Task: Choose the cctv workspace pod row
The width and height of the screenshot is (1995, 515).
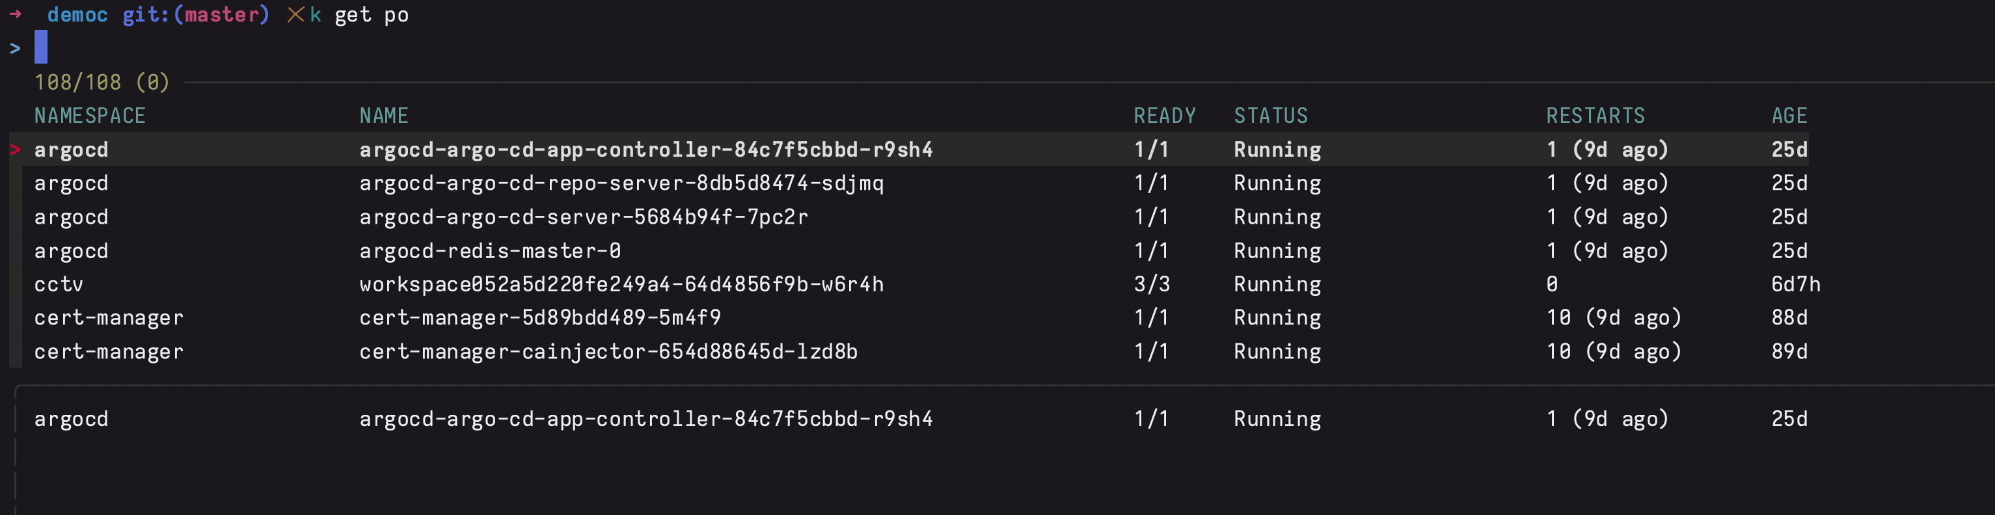Action: [621, 284]
